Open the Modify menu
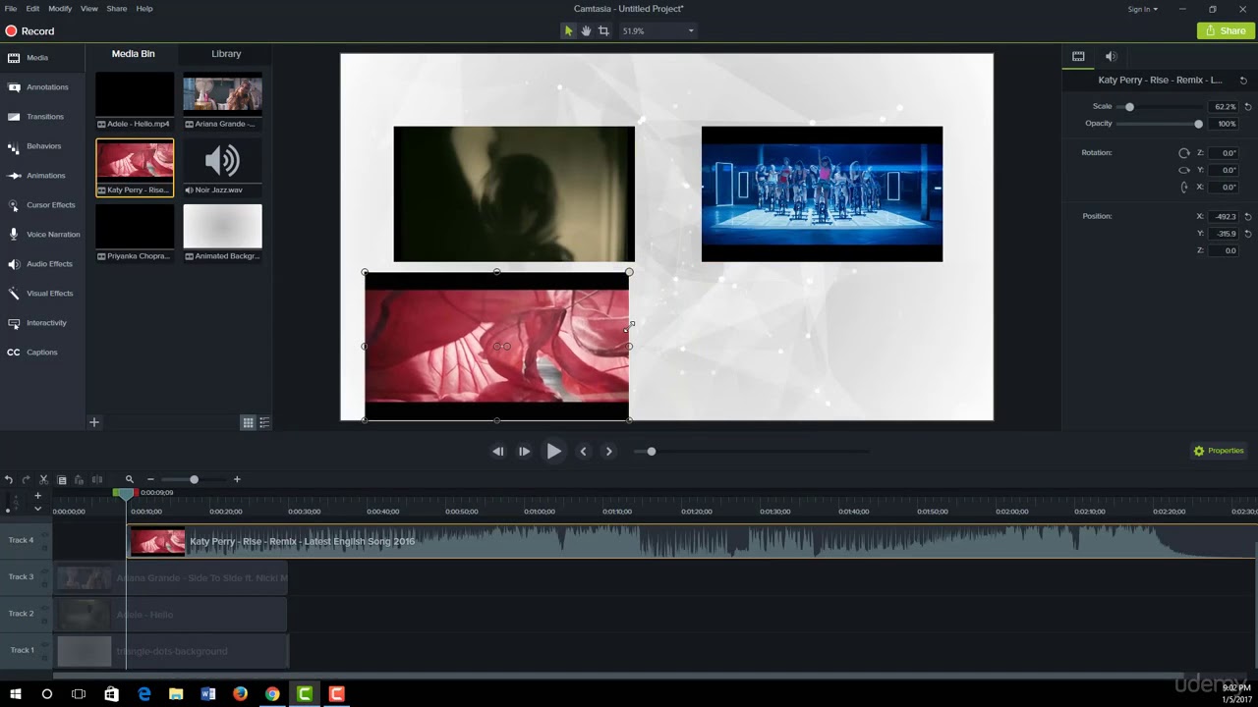The height and width of the screenshot is (707, 1258). click(x=60, y=8)
